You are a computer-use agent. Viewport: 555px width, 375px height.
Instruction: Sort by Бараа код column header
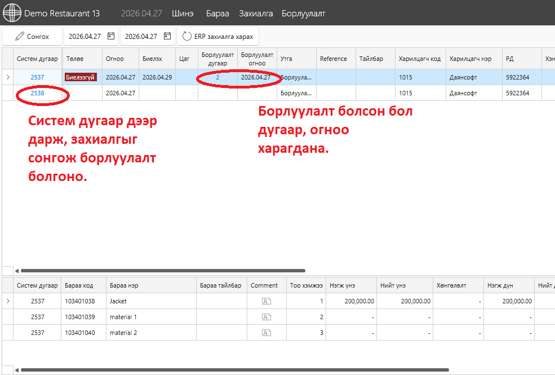(x=83, y=285)
